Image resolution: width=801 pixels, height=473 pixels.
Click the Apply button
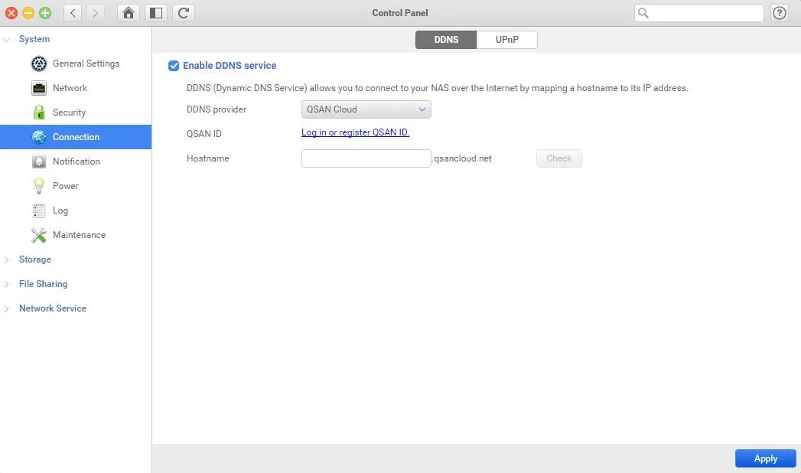tap(765, 458)
